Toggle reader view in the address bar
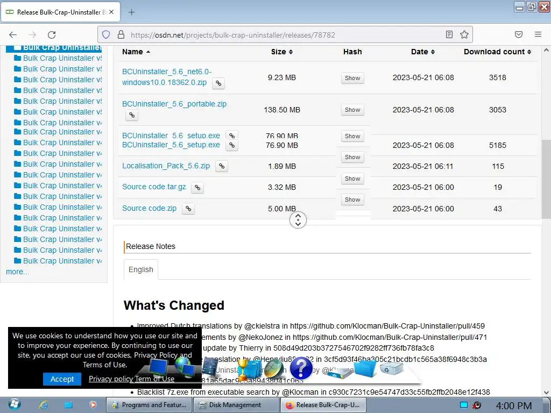 pyautogui.click(x=449, y=34)
